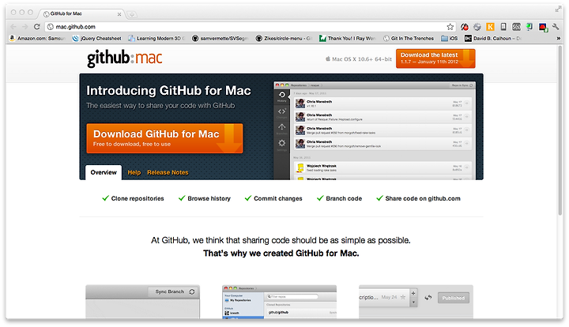Click the browser forward arrow
This screenshot has width=569, height=327.
point(25,27)
